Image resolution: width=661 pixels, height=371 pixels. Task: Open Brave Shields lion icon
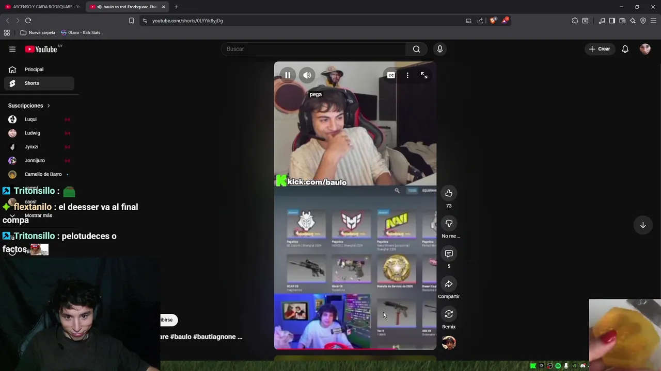[x=493, y=21]
